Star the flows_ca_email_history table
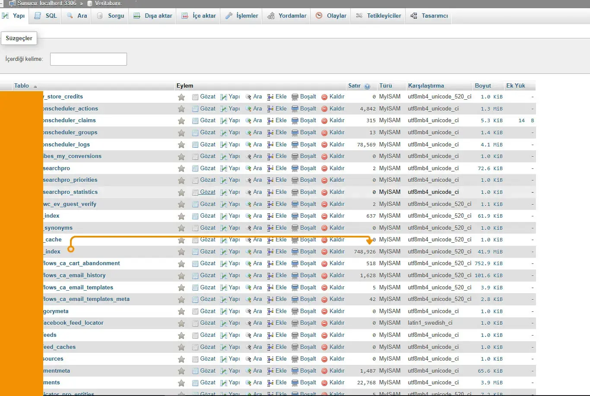Screen dimensions: 590x396 [x=181, y=276]
